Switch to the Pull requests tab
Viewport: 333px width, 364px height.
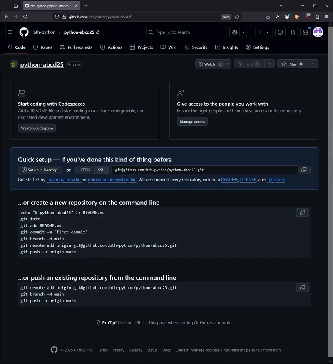[76, 47]
